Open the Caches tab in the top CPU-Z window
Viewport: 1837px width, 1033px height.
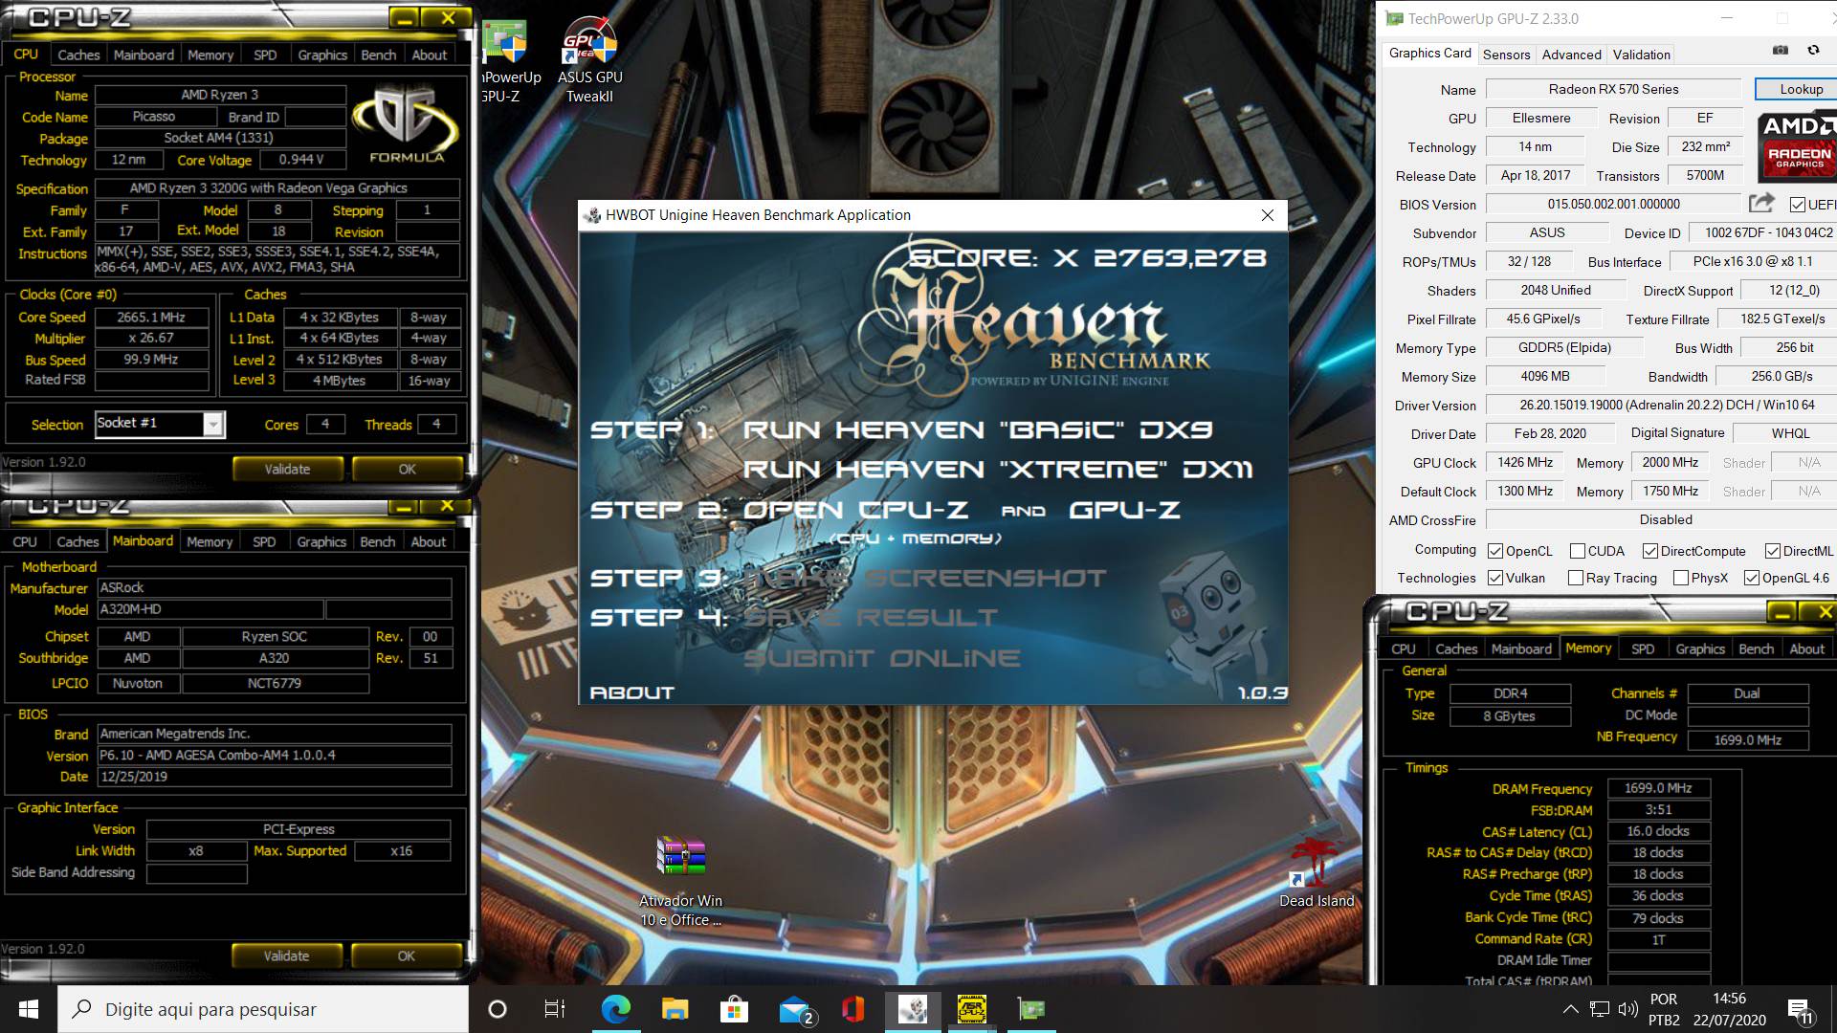click(78, 55)
